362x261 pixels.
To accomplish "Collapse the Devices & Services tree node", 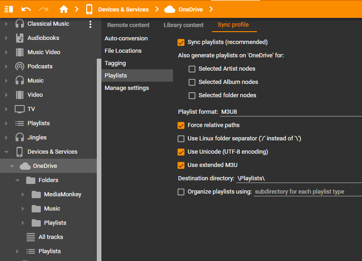I will (x=6, y=152).
